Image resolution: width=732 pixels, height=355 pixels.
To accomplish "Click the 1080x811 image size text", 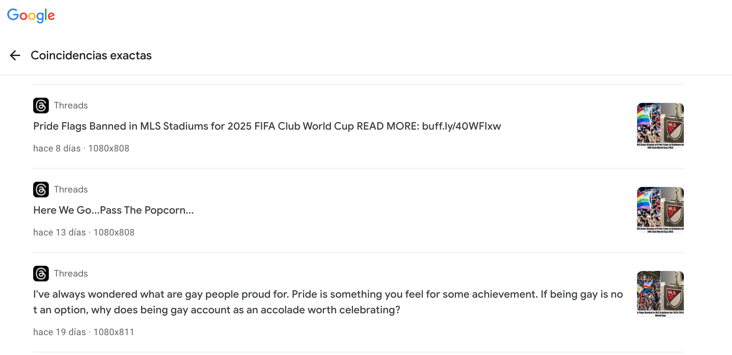I will pyautogui.click(x=114, y=332).
